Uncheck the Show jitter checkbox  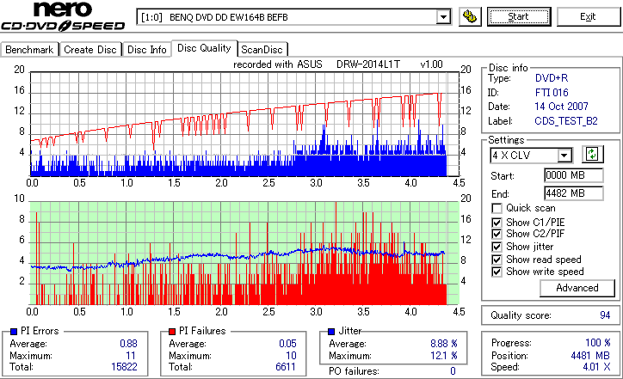pyautogui.click(x=497, y=247)
